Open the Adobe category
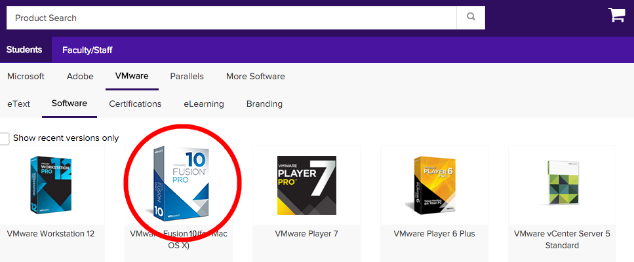Image resolution: width=634 pixels, height=262 pixels. 80,76
